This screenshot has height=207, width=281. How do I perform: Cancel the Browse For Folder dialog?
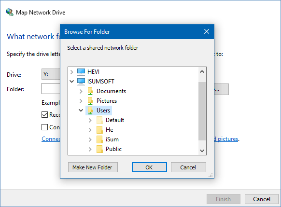pyautogui.click(x=188, y=167)
